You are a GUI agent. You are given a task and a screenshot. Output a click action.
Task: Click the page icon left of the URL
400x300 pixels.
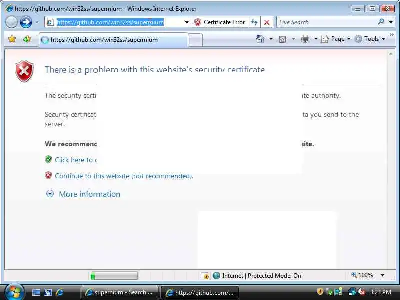50,22
